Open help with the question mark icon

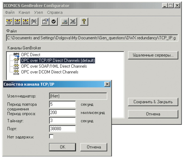(84, 22)
